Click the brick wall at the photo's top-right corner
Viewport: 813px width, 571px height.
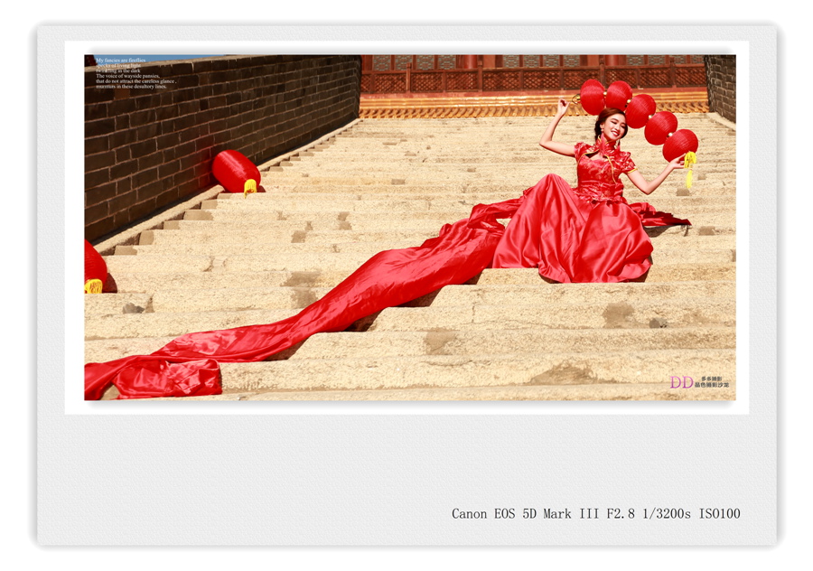point(720,85)
